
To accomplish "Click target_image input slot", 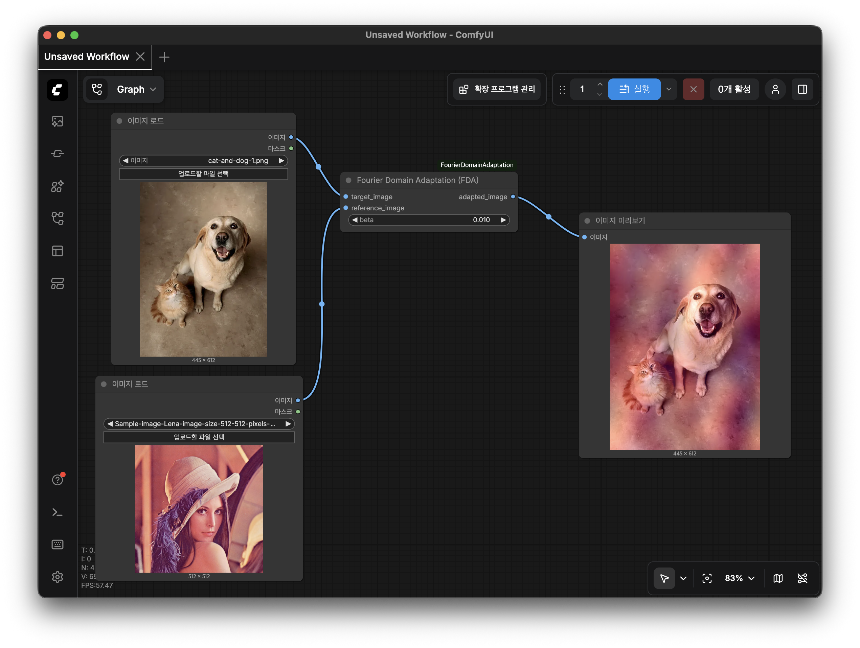I will click(x=346, y=197).
